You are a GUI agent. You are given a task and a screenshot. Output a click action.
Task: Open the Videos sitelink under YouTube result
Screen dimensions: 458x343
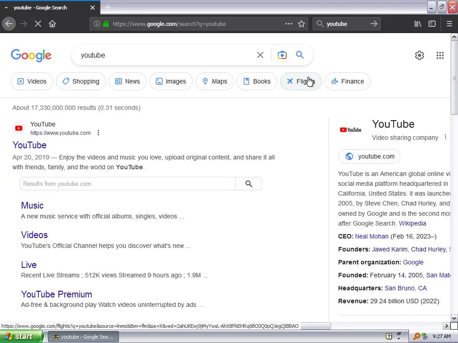coord(34,235)
